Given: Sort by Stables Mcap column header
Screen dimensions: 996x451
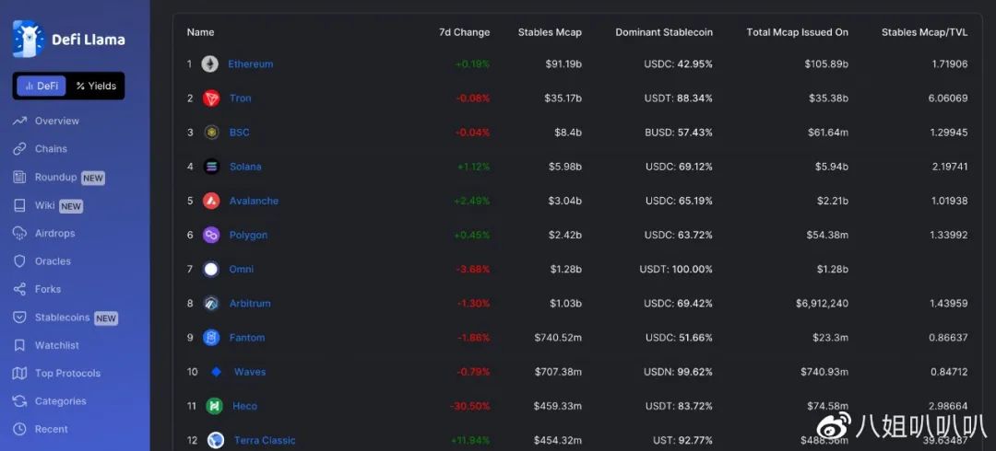Looking at the screenshot, I should 550,32.
